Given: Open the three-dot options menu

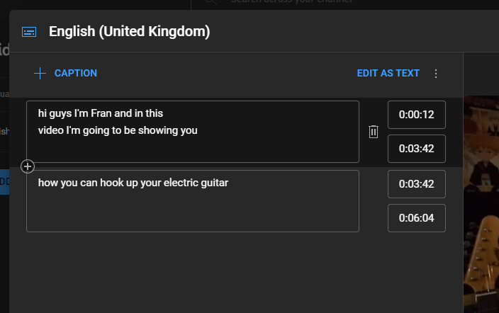Looking at the screenshot, I should pyautogui.click(x=436, y=74).
